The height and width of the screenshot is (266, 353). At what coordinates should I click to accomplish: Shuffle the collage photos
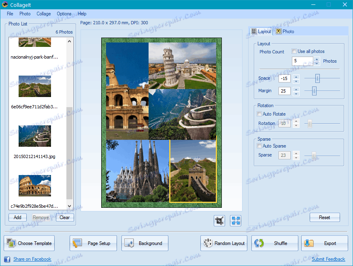point(275,243)
